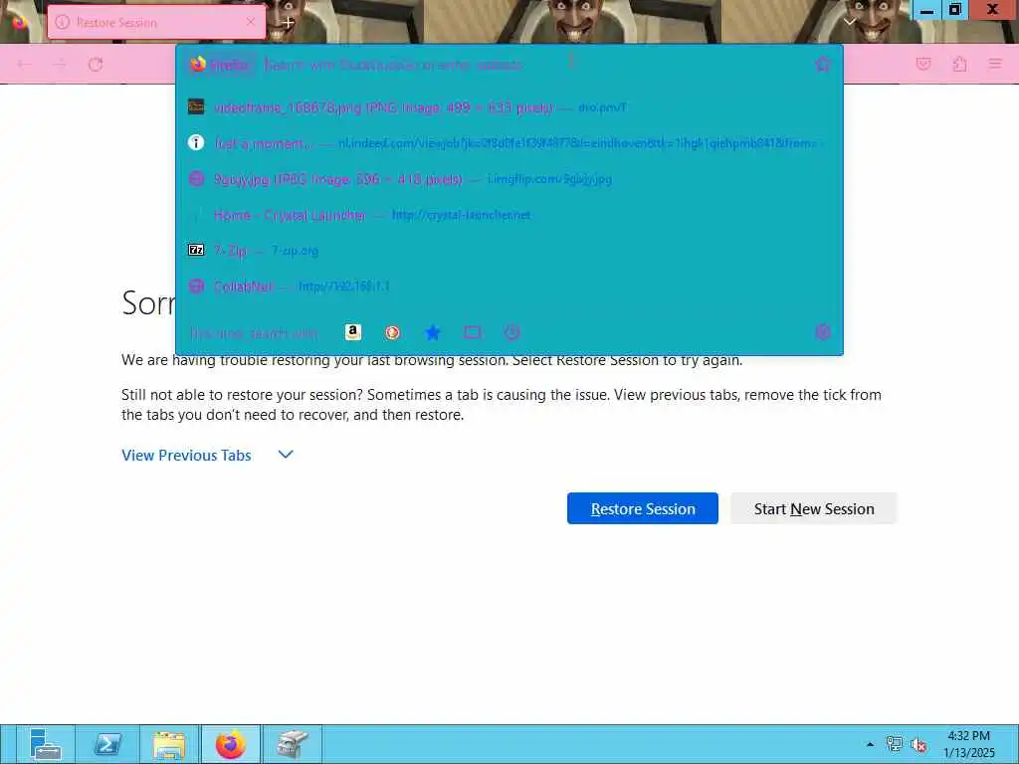1019x764 pixels.
Task: Open File Explorer from taskbar
Action: pyautogui.click(x=169, y=744)
